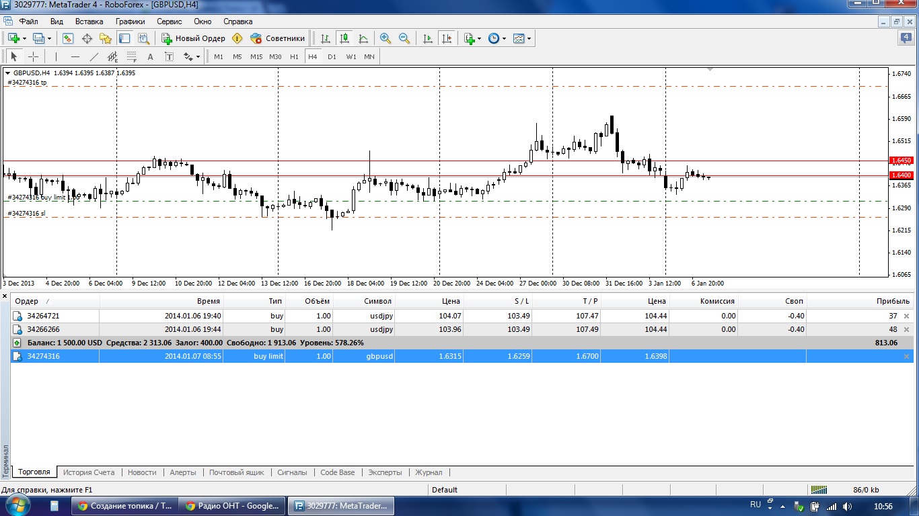Click the Новый Ордер button
Image resolution: width=919 pixels, height=516 pixels.
192,38
